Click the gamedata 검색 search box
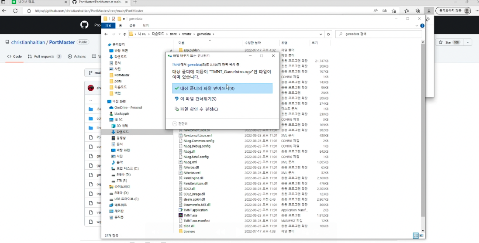 point(379,34)
